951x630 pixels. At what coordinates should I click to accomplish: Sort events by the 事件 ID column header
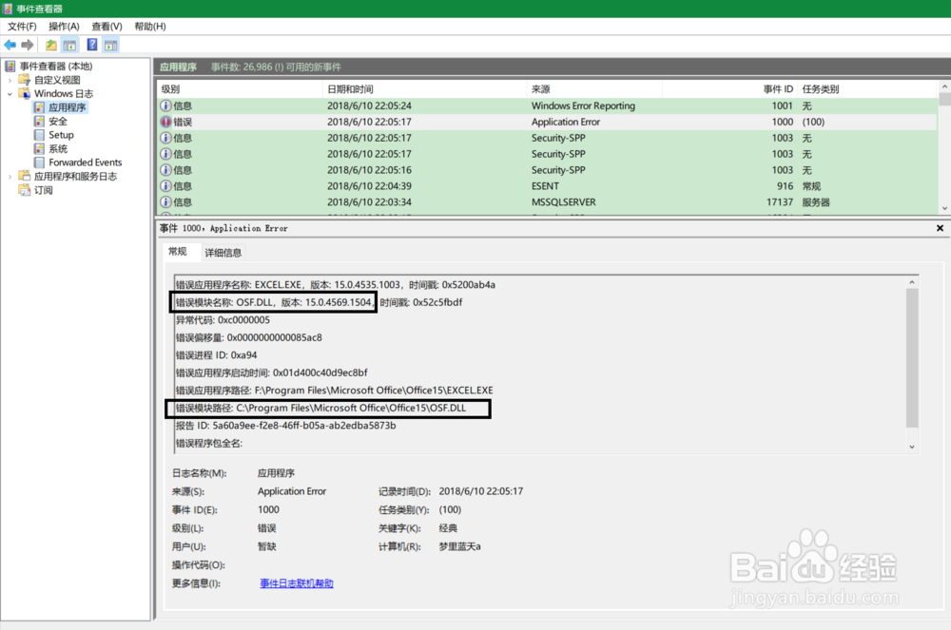[729, 89]
